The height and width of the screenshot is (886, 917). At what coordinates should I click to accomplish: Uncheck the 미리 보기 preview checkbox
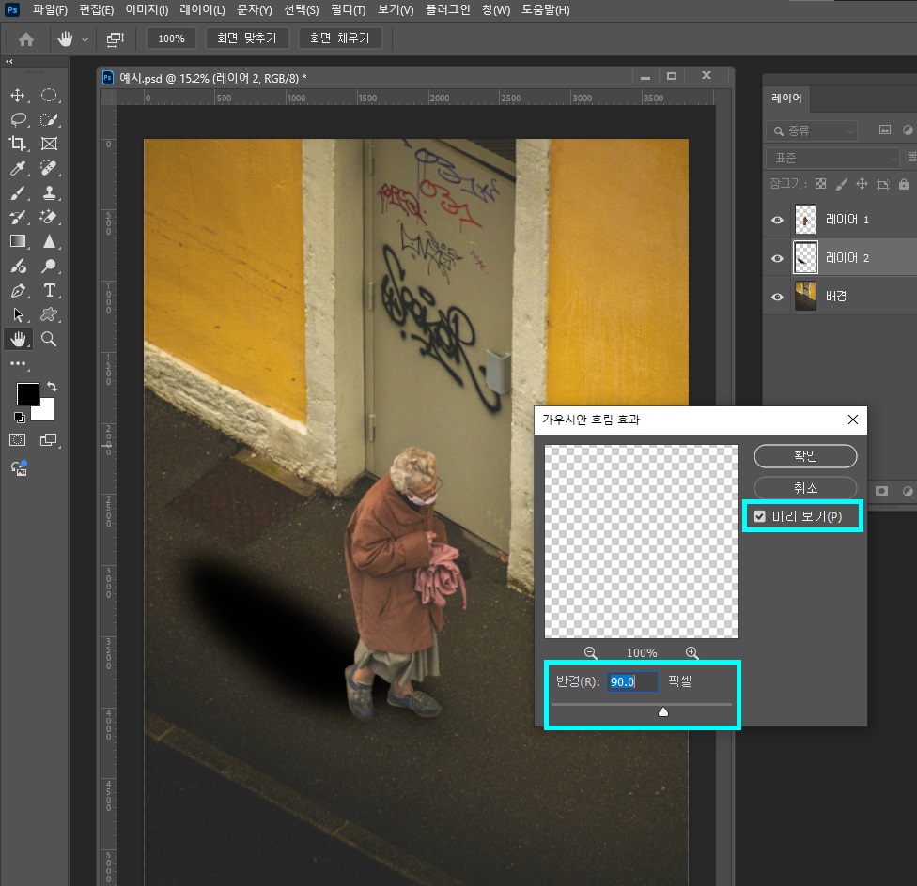(759, 516)
